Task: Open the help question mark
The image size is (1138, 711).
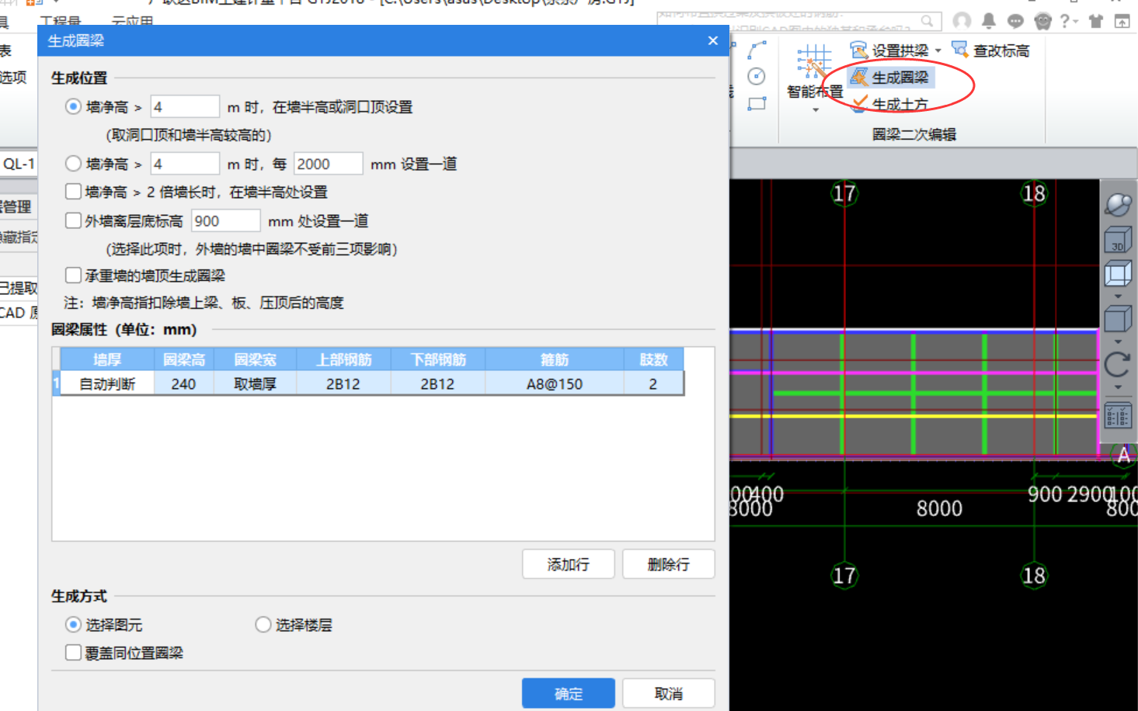Action: 1065,21
